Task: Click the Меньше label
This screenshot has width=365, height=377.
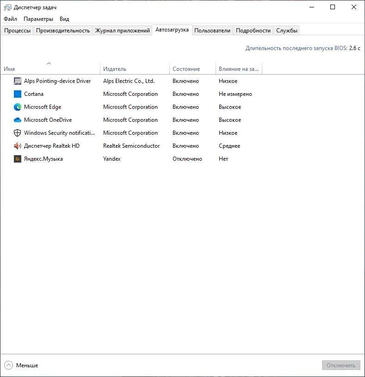Action: click(x=27, y=365)
